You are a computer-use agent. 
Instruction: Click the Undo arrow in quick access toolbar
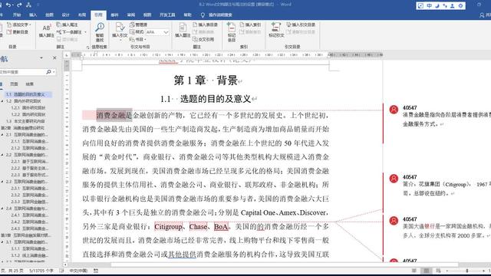tap(8, 5)
